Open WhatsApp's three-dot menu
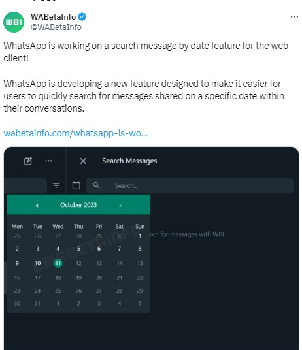Viewport: 302px width, 350px height. [x=48, y=161]
